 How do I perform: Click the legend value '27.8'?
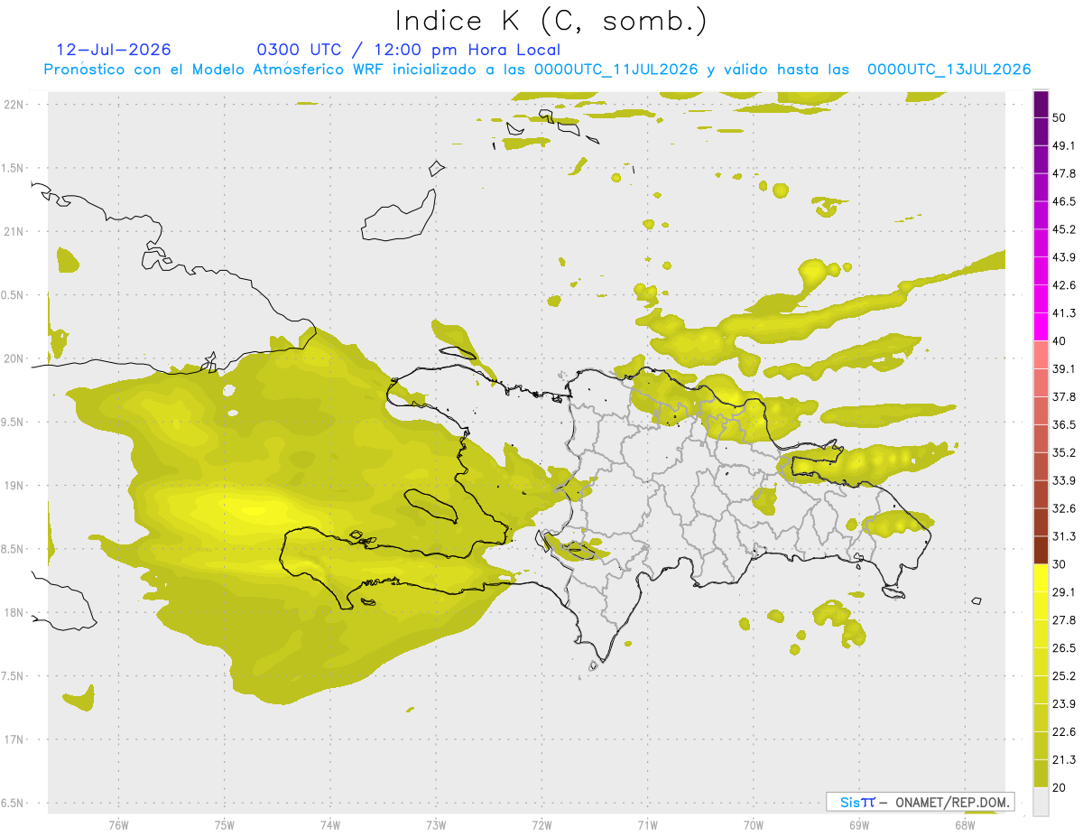tap(1064, 619)
